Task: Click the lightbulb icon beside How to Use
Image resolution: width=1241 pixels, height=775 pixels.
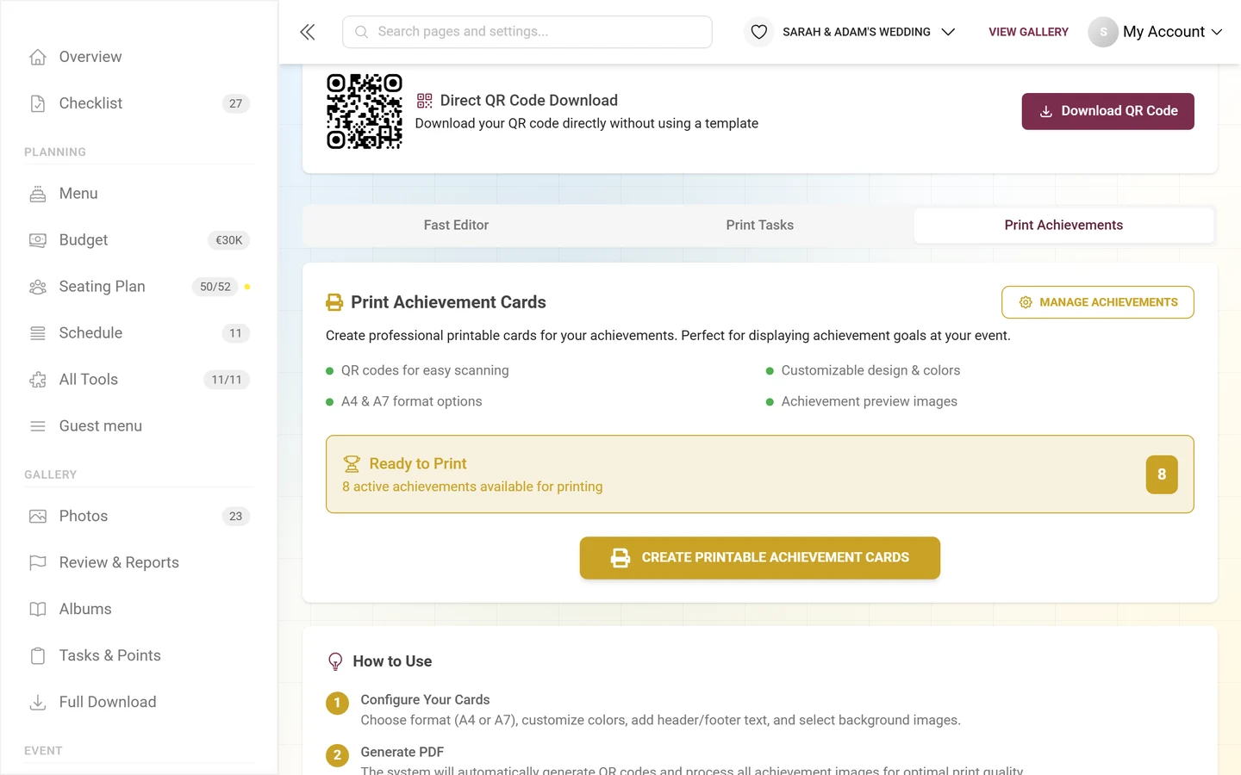Action: [335, 661]
